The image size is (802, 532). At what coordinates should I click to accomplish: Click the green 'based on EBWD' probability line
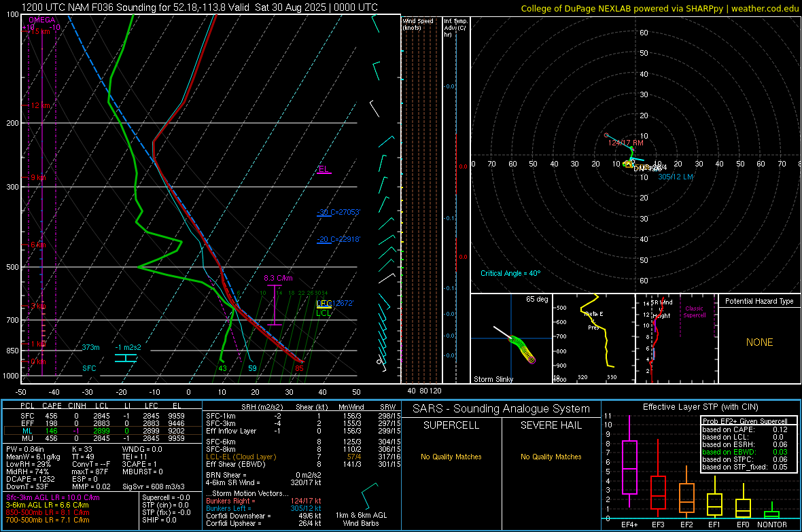tap(745, 453)
